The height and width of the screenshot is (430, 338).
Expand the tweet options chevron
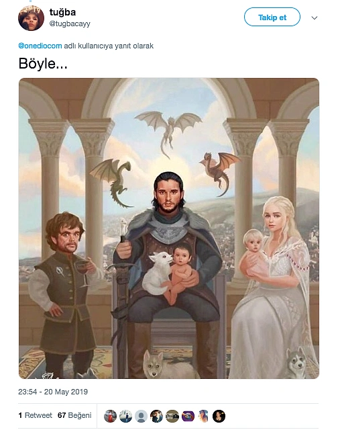pos(315,18)
